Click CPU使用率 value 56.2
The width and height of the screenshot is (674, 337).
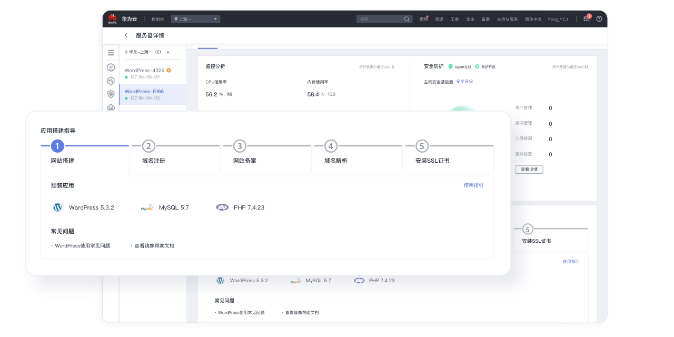[212, 94]
